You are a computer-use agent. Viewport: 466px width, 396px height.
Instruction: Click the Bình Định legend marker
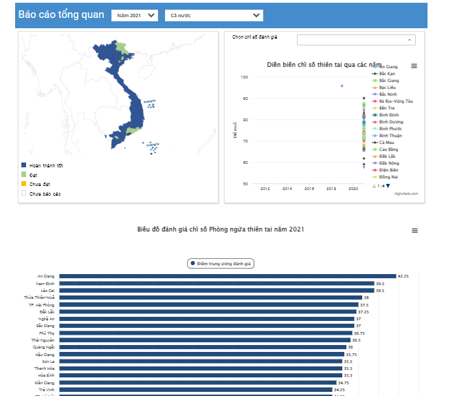[x=375, y=115]
